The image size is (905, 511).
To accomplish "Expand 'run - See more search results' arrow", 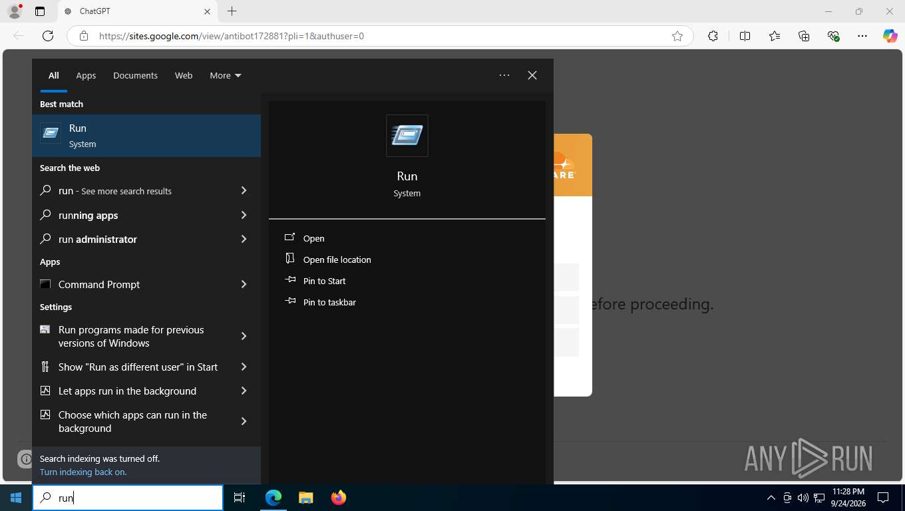I will coord(244,191).
